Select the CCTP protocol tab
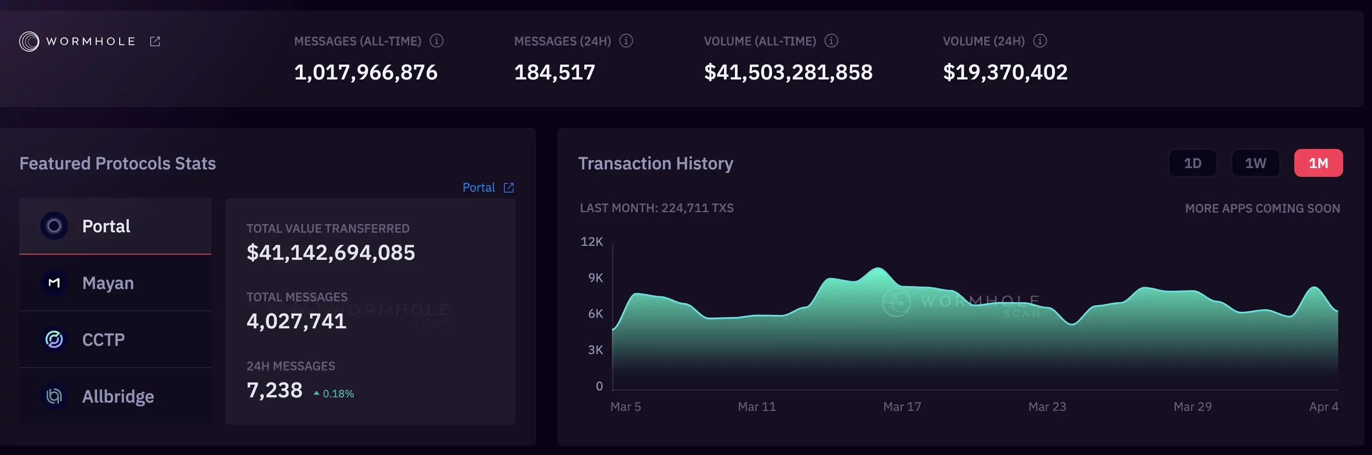Image resolution: width=1372 pixels, height=455 pixels. pyautogui.click(x=115, y=339)
